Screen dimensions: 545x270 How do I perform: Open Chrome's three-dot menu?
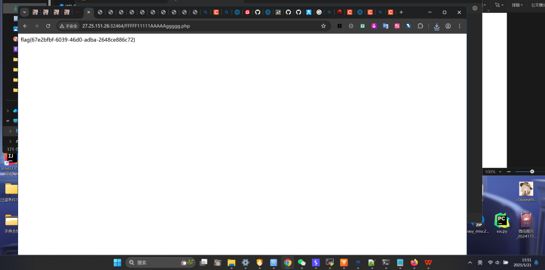click(459, 26)
